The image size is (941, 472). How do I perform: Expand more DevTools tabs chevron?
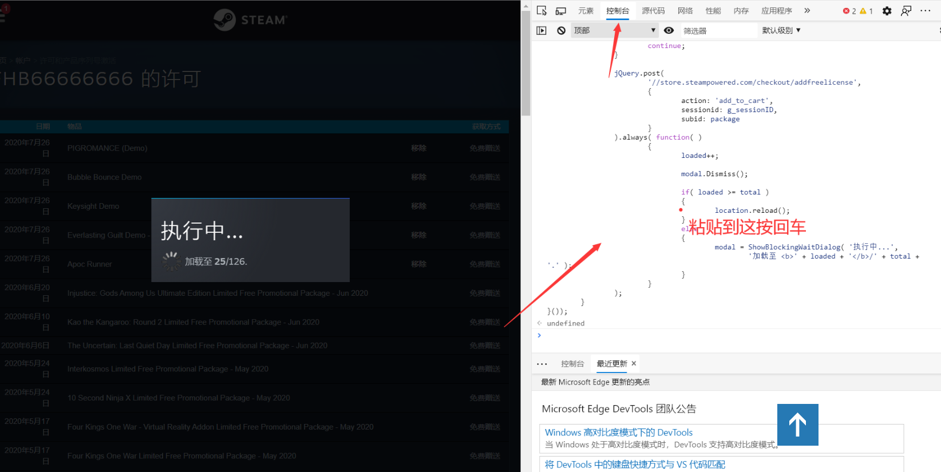pos(807,11)
